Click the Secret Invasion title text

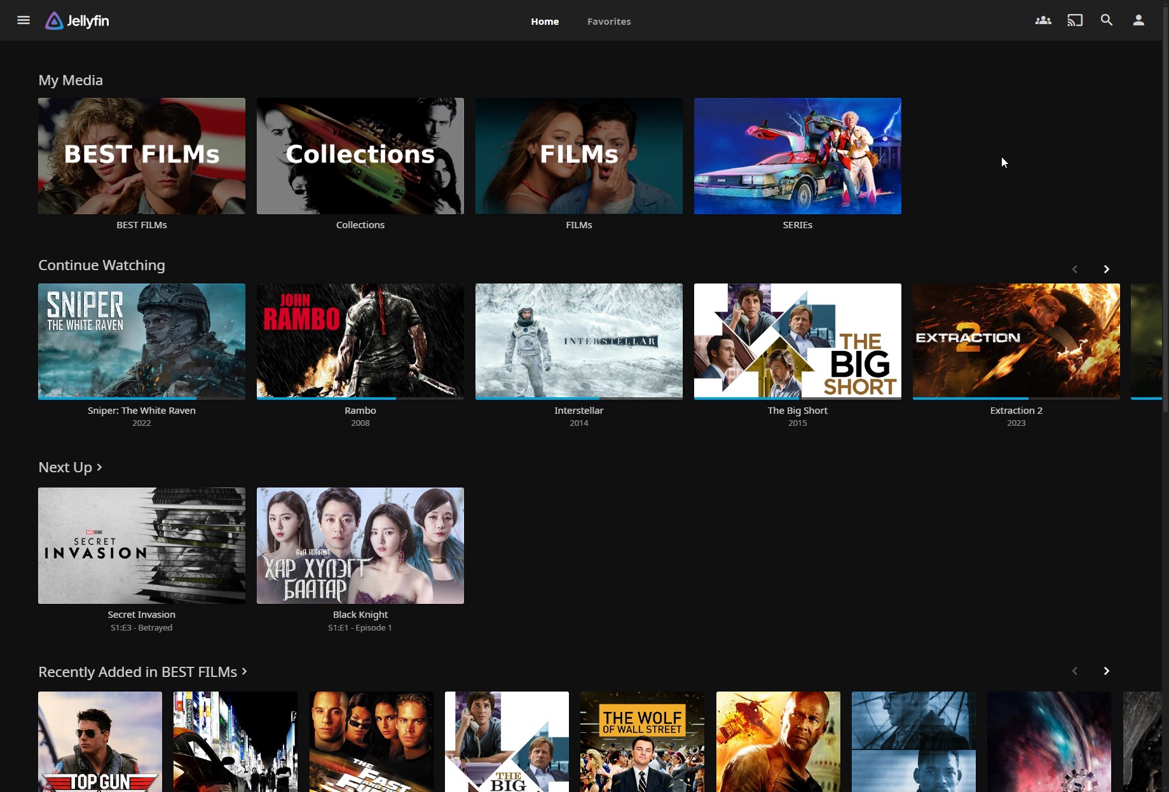(x=142, y=615)
